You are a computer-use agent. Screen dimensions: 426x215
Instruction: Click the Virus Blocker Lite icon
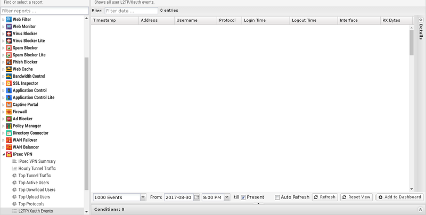[9, 41]
